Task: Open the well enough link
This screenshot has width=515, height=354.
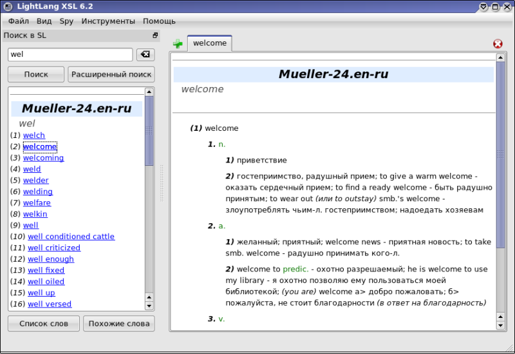Action: pyautogui.click(x=51, y=259)
